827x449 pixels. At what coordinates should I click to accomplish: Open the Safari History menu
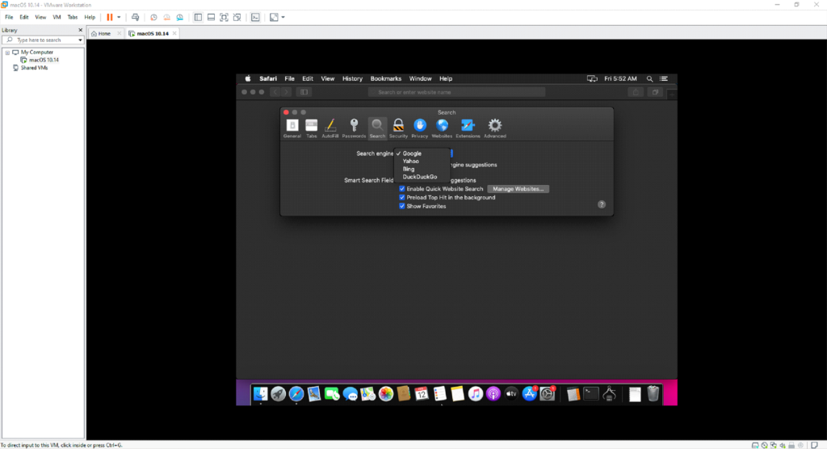click(x=352, y=78)
